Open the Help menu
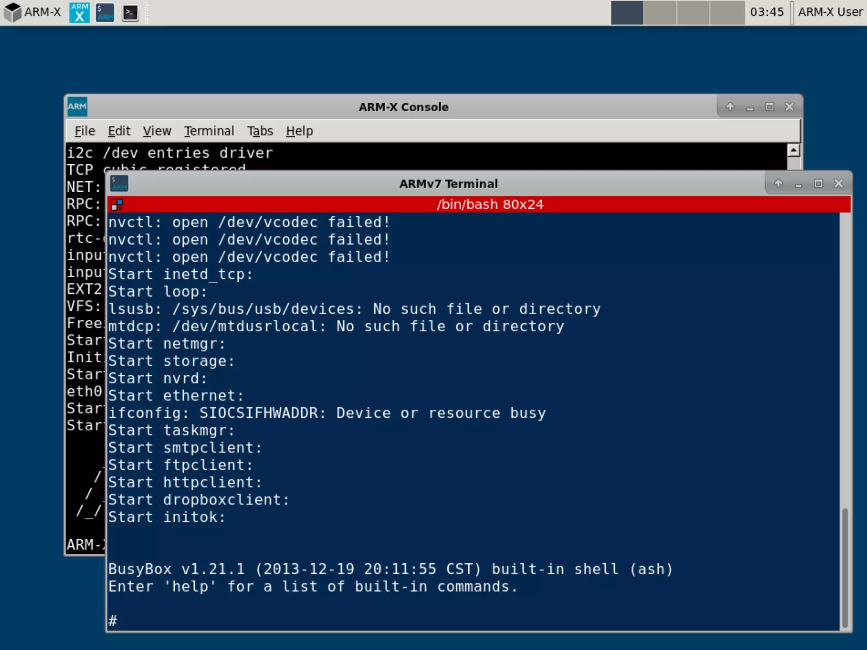 click(299, 131)
